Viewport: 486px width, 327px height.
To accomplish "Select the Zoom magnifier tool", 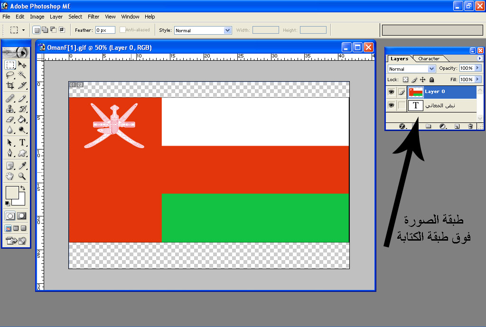I will click(x=22, y=177).
